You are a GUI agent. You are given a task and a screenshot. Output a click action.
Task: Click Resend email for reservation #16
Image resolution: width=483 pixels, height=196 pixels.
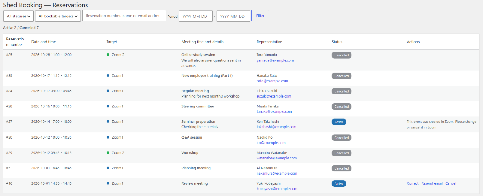pyautogui.click(x=432, y=183)
